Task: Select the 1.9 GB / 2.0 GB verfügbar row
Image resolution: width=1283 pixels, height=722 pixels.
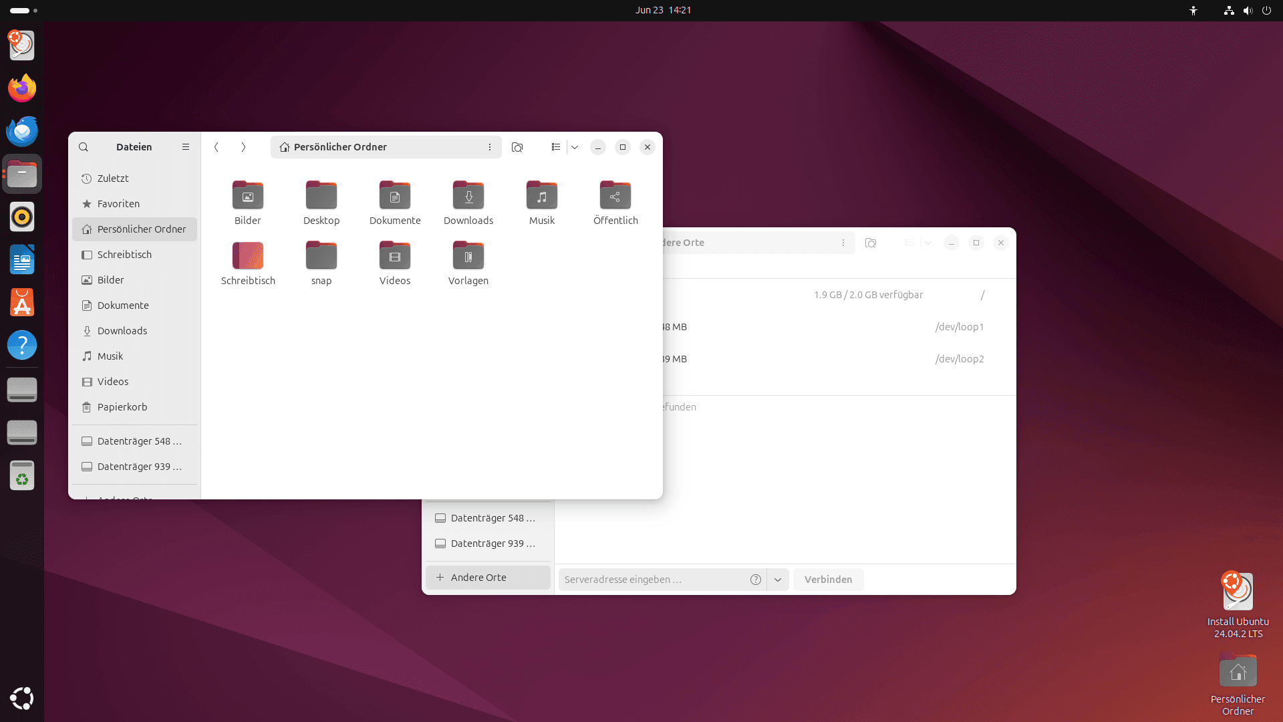Action: (839, 295)
